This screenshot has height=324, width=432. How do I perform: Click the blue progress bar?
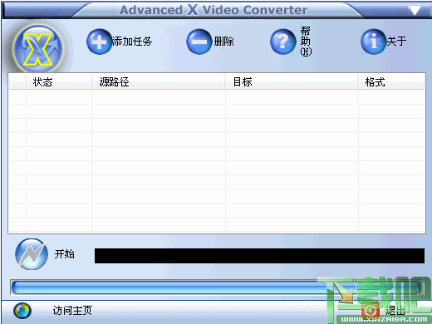point(216,287)
